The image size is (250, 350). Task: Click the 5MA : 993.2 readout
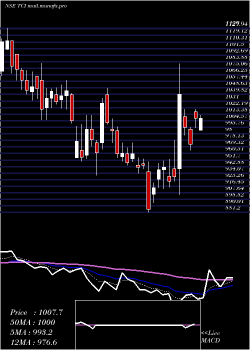point(31,332)
